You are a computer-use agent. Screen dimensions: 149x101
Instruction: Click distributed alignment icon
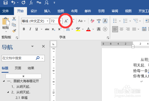coord(144,29)
